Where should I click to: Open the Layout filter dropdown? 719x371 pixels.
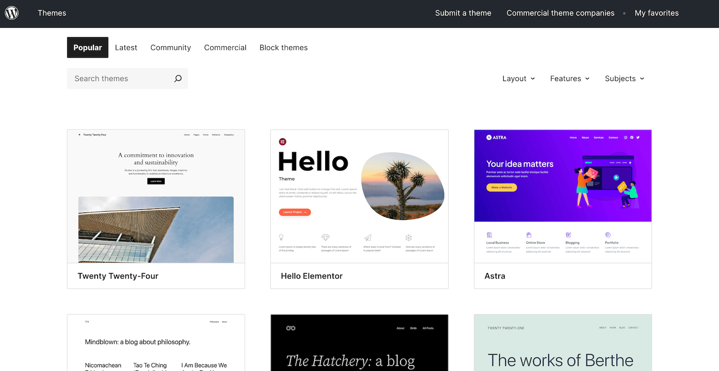[518, 79]
